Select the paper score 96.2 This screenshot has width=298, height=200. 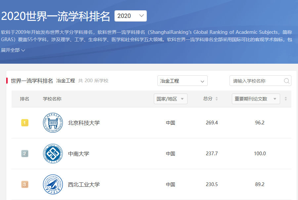(260, 123)
